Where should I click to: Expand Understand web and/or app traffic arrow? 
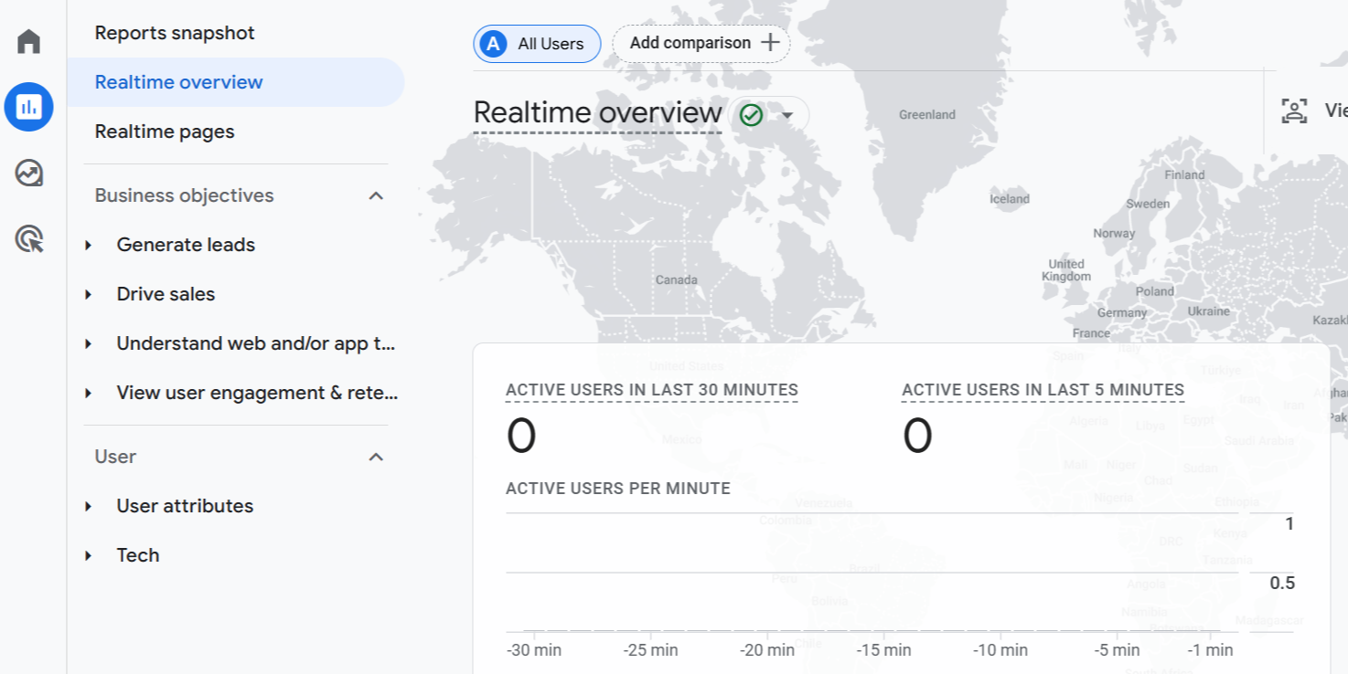89,343
